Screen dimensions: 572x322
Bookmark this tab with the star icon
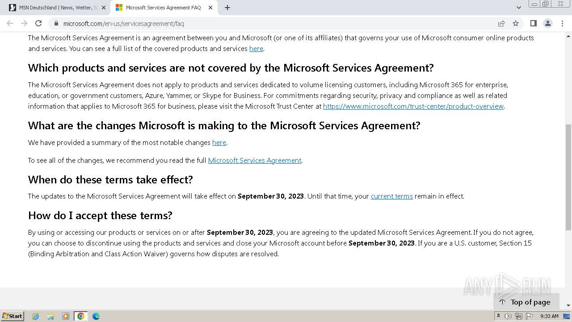pyautogui.click(x=516, y=23)
